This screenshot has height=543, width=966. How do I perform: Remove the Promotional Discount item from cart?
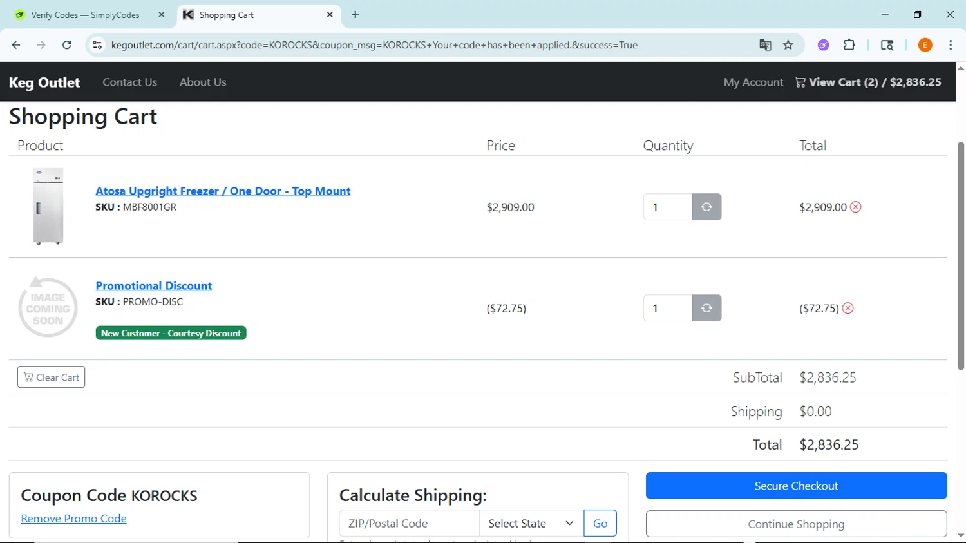click(x=848, y=308)
